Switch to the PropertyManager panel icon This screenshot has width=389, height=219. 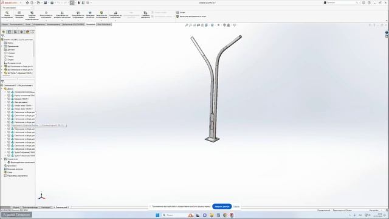tap(10, 32)
